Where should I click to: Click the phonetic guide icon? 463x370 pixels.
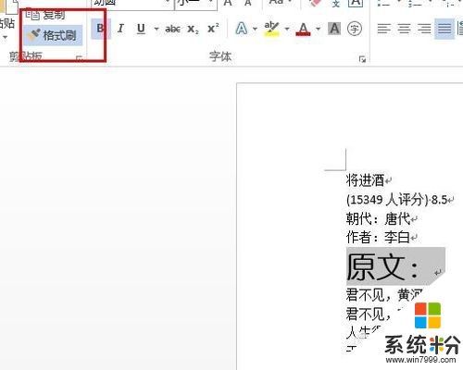(x=336, y=4)
